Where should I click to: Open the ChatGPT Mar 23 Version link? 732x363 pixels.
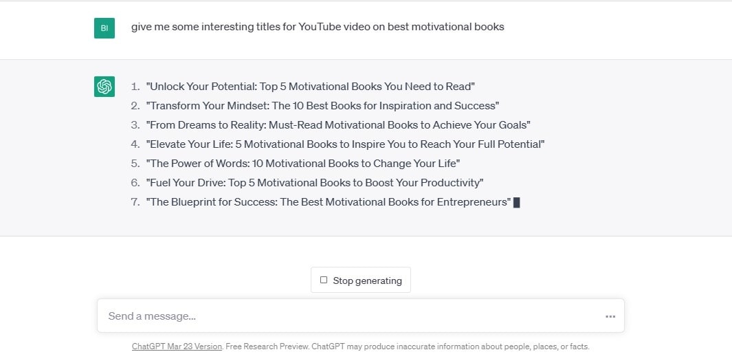pos(177,346)
